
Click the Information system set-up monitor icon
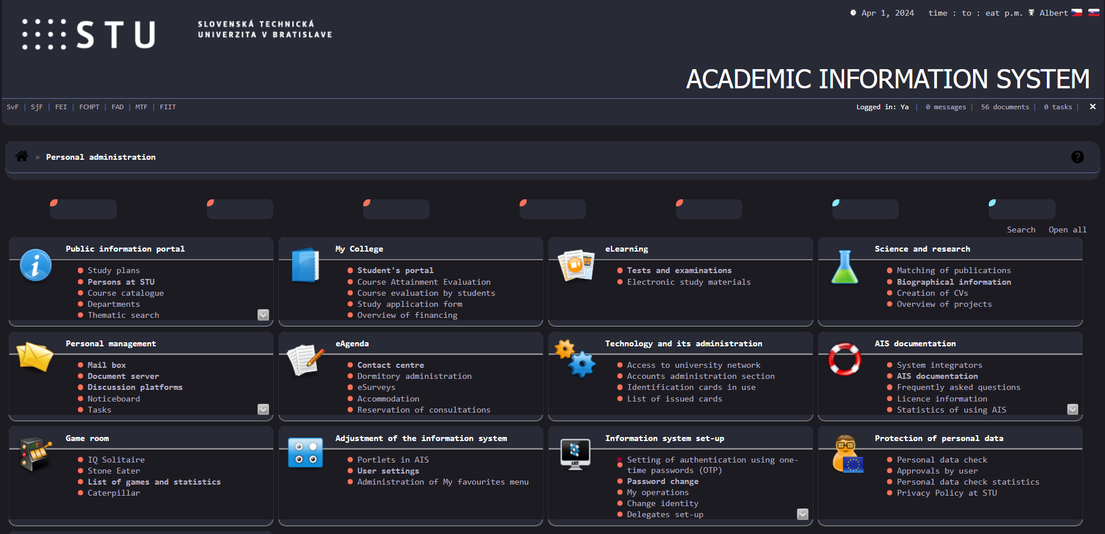575,454
